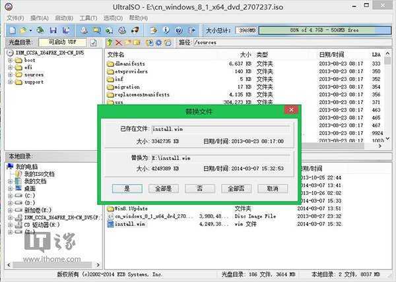Click the Compress ISO toolbar icon

point(96,30)
